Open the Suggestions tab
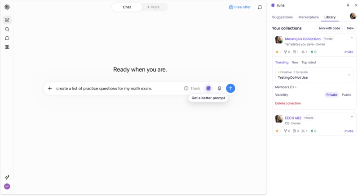362x196 pixels. [x=282, y=17]
